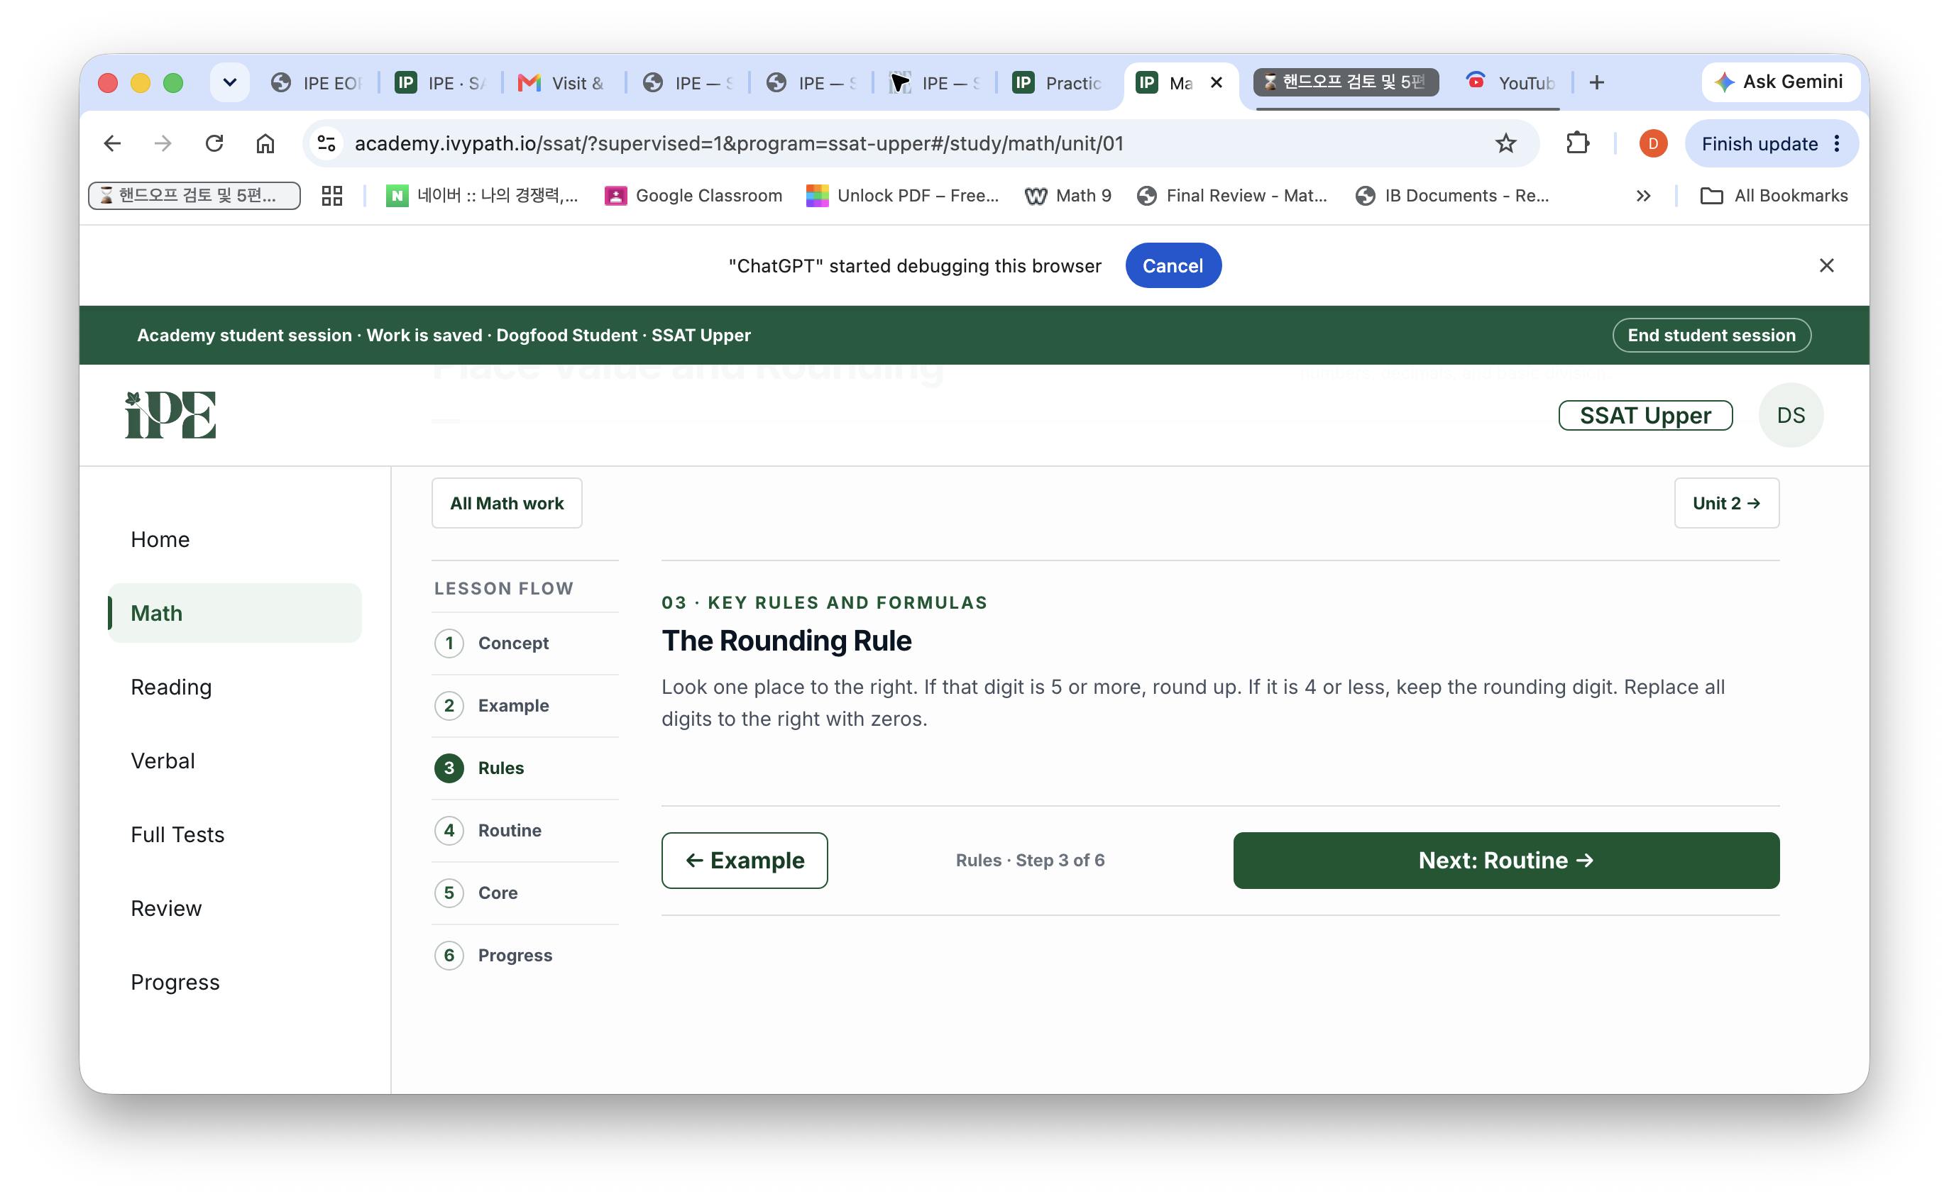Click the browser back arrow

[x=112, y=143]
